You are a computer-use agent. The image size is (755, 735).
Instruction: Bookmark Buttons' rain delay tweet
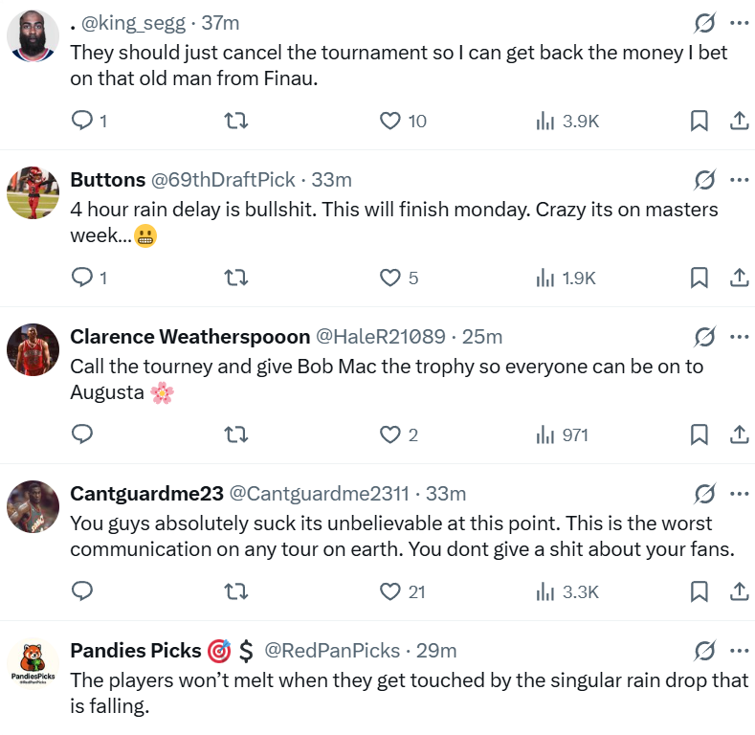pos(699,278)
